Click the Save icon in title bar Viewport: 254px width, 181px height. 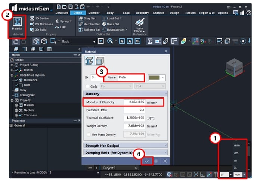click(x=71, y=7)
